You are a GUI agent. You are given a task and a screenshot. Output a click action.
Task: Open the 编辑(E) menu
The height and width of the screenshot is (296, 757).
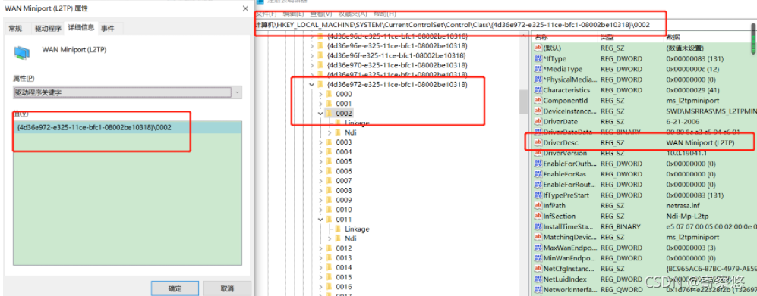294,14
